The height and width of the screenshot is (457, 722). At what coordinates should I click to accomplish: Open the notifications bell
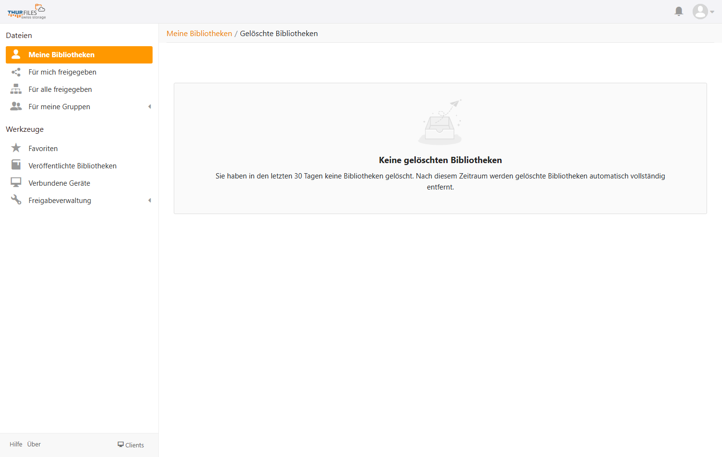point(679,11)
